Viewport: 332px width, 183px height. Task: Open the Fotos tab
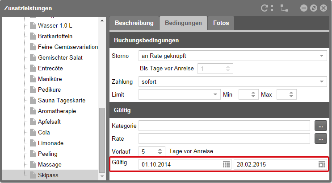pyautogui.click(x=221, y=23)
